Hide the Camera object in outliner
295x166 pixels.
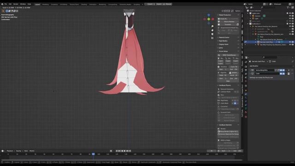290,16
